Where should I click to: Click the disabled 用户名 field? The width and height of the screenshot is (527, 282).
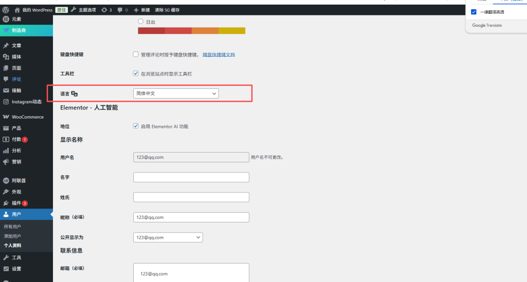click(x=191, y=157)
